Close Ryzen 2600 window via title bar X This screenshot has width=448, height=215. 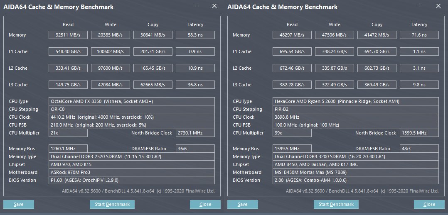[x=438, y=6]
